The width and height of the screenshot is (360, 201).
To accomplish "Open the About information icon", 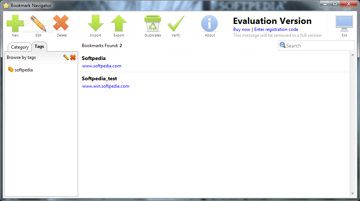I will (209, 24).
